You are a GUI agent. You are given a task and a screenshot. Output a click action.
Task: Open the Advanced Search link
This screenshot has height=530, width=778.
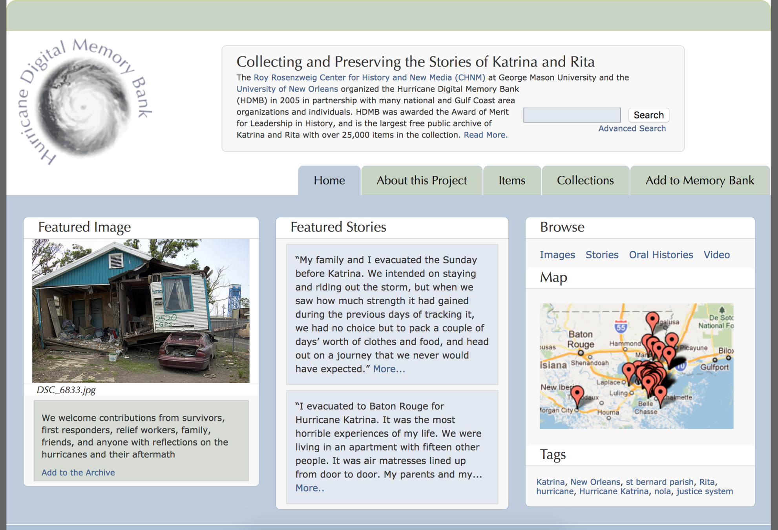632,128
